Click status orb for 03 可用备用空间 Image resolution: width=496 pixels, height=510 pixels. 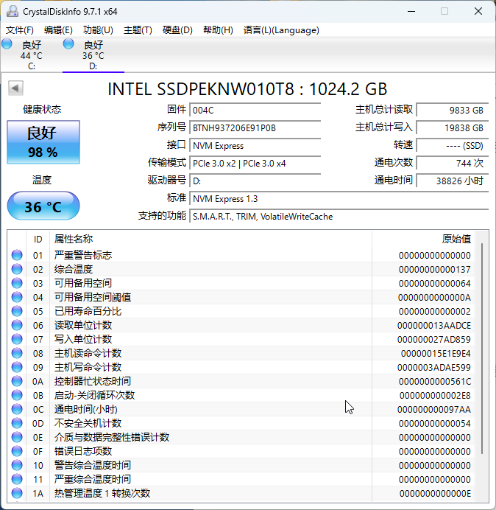(17, 283)
